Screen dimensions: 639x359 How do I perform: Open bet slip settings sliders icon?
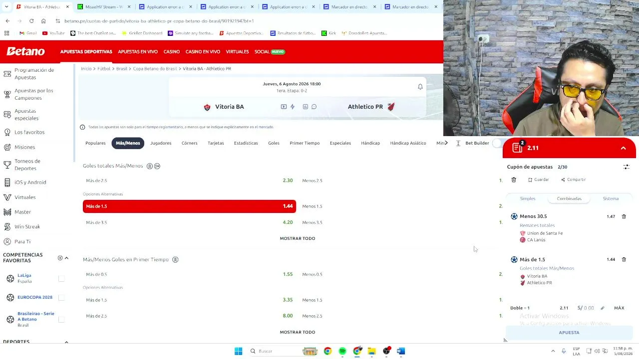coord(626,167)
